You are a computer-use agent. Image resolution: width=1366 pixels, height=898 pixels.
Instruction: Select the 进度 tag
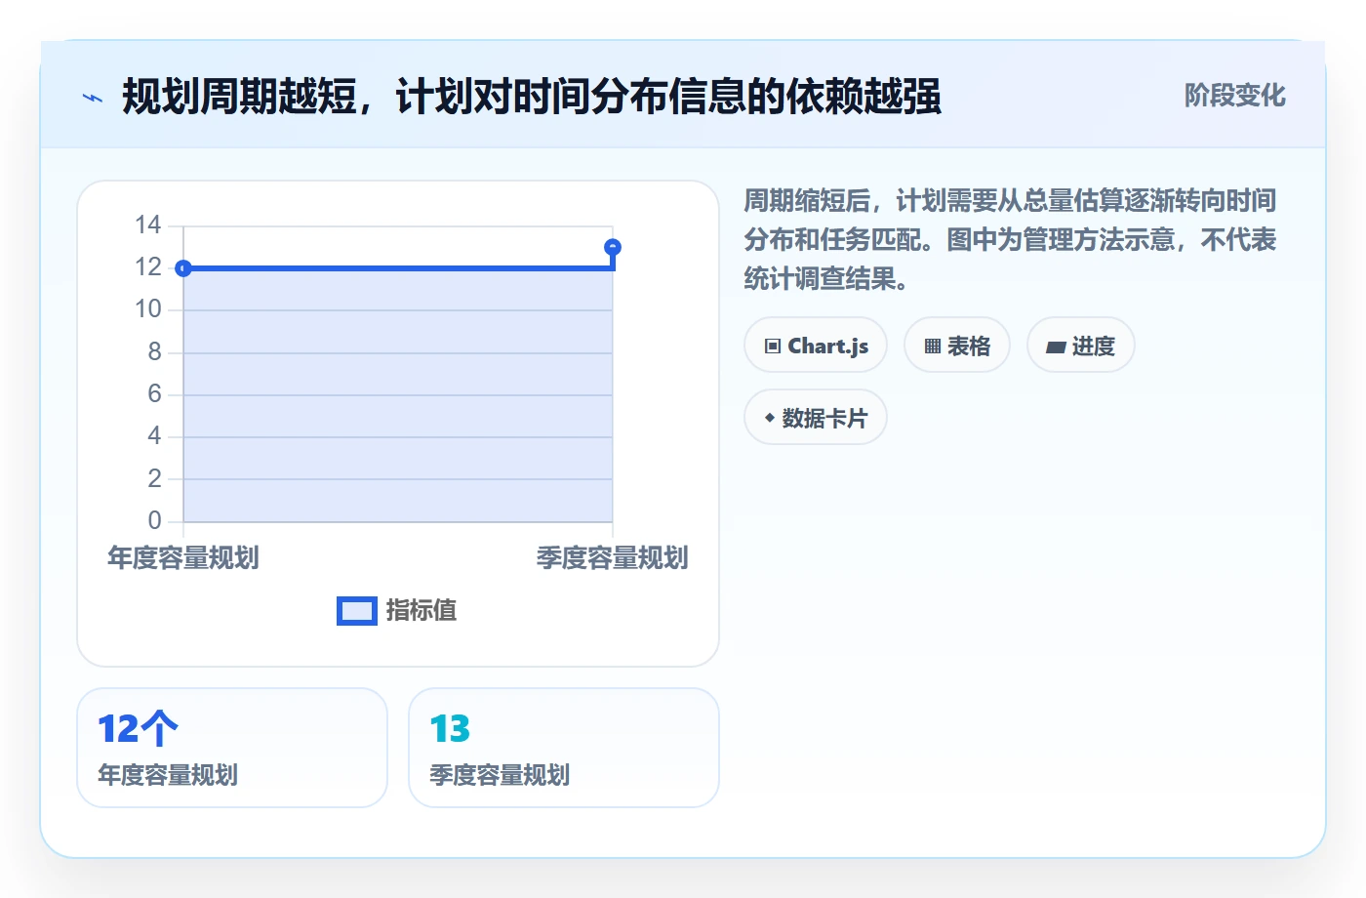1081,346
